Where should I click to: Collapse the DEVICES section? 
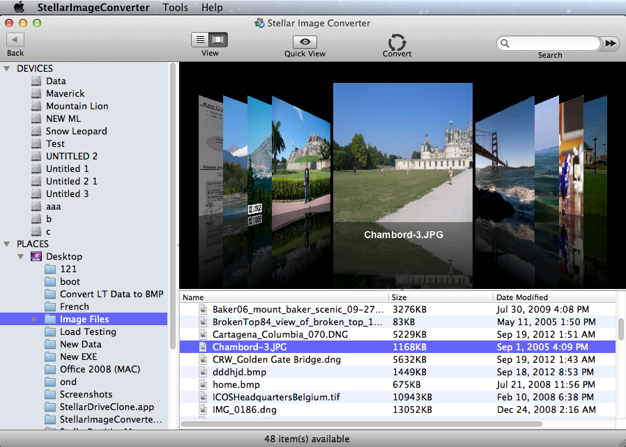coord(7,69)
